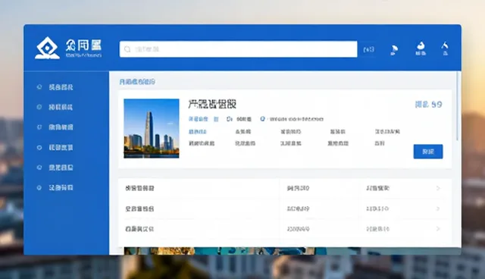Open the first sidebar menu label
485x279 pixels.
click(61, 87)
